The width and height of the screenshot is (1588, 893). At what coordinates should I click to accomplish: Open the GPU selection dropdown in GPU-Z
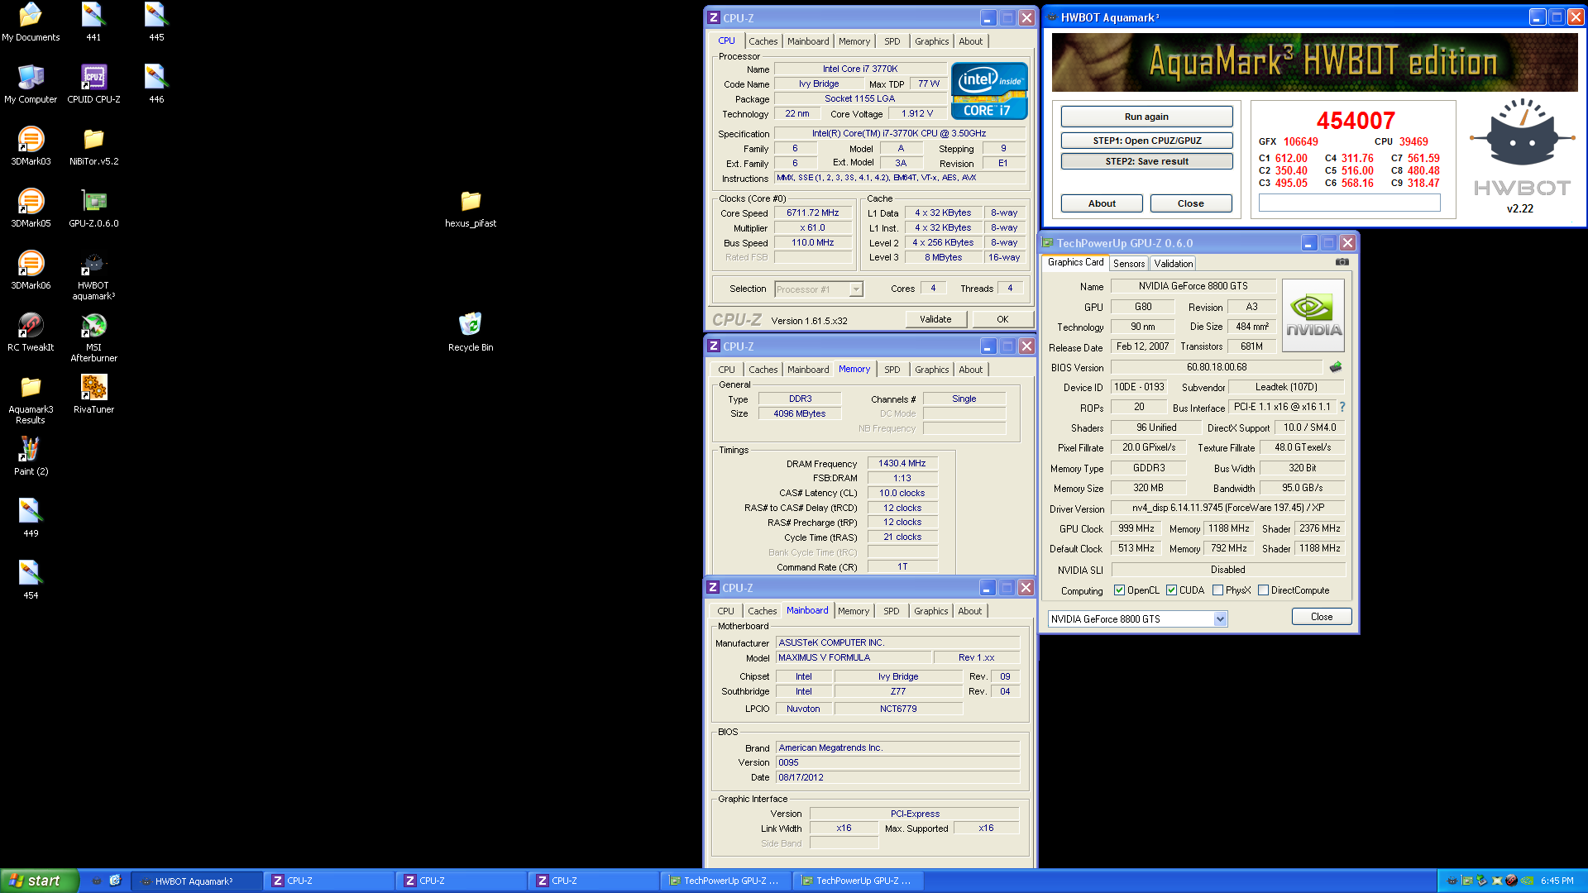pos(1220,619)
